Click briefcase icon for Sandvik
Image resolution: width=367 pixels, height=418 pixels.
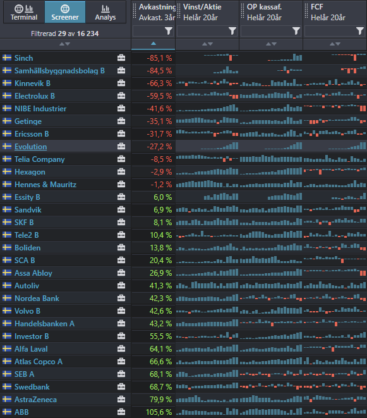pos(121,209)
